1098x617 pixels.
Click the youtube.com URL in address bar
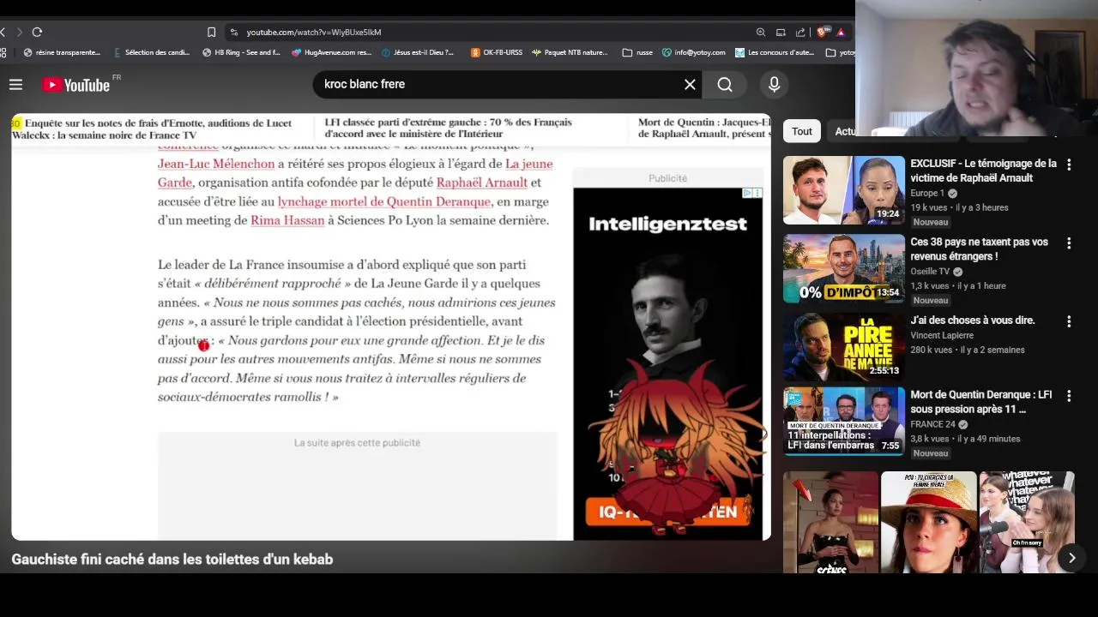tap(314, 32)
